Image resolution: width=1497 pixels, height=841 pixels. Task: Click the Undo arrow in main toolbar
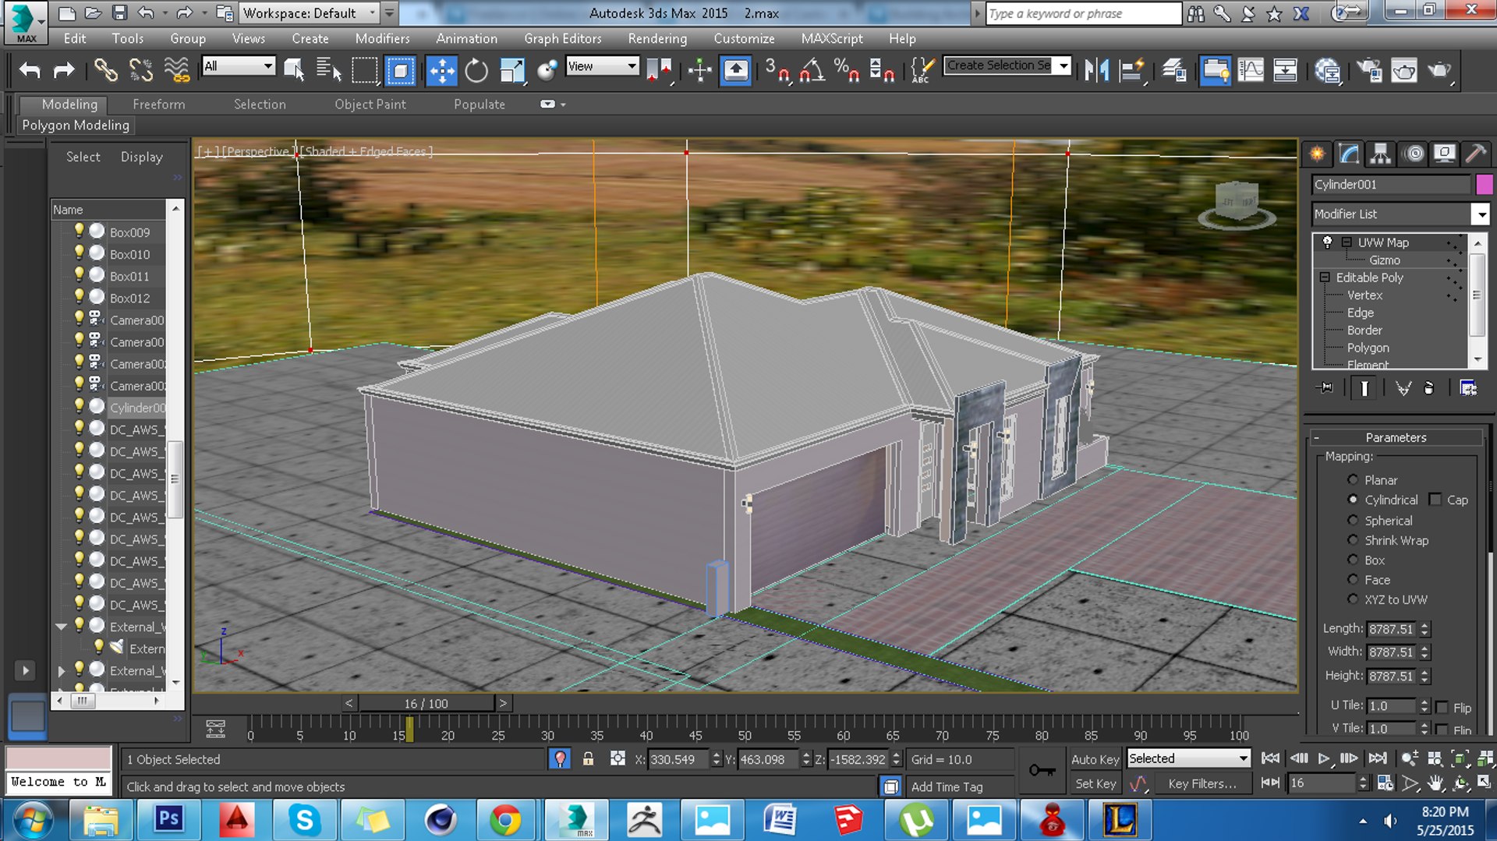coord(30,71)
